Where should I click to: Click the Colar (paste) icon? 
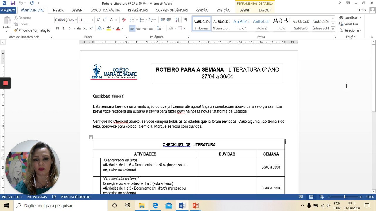[7, 21]
